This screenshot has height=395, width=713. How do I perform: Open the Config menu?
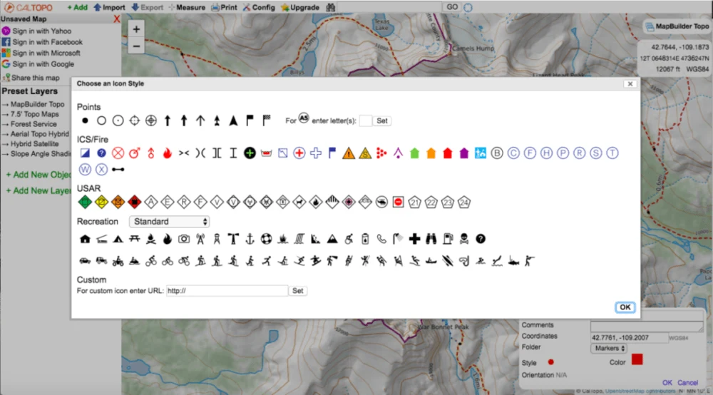point(259,7)
